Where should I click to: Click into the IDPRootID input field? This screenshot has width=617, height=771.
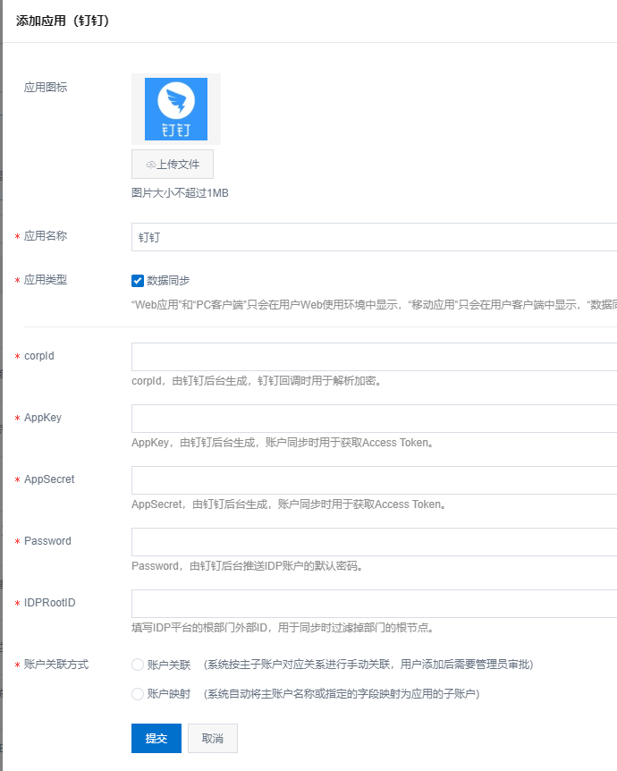click(x=374, y=604)
